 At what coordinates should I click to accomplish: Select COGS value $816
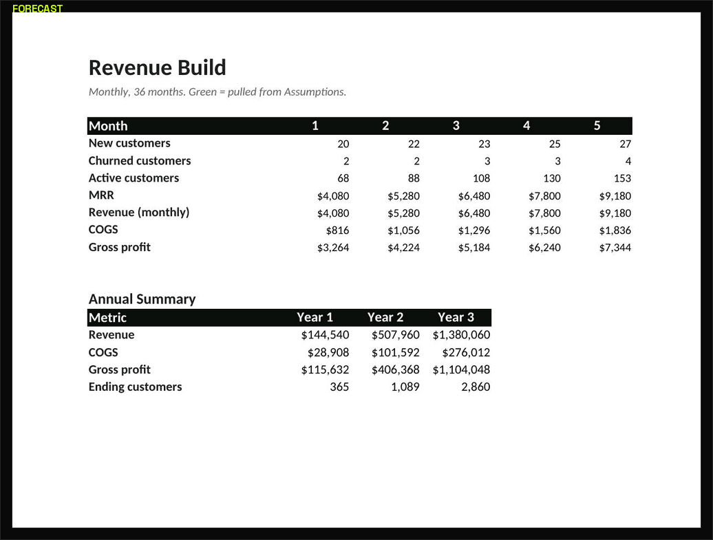click(338, 230)
